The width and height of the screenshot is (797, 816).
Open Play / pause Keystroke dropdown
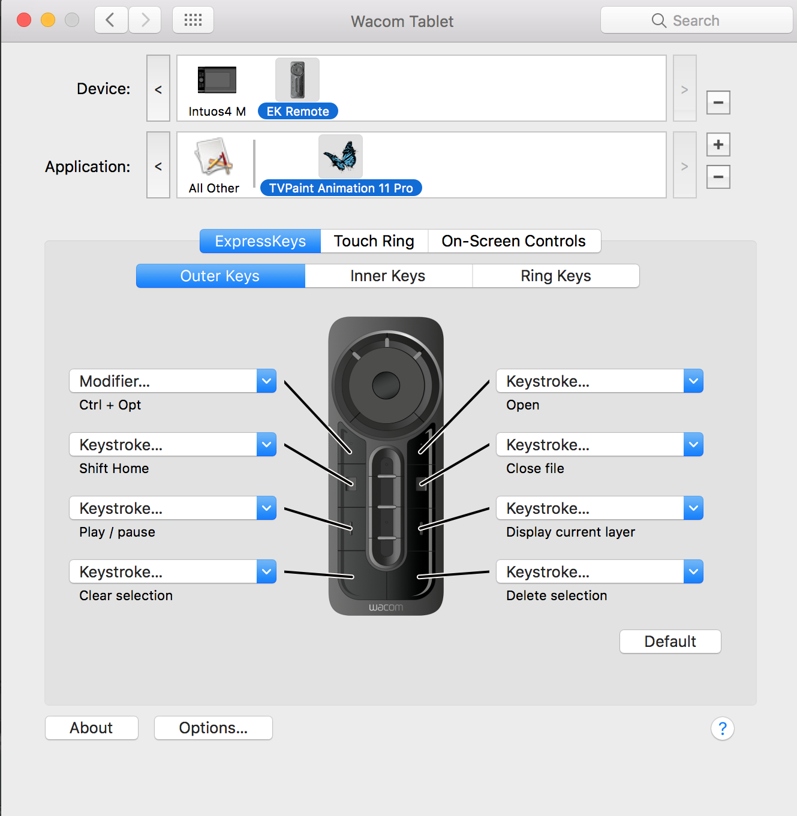(173, 508)
